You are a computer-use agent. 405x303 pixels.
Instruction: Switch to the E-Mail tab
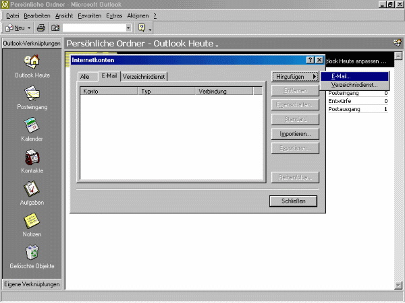[109, 75]
